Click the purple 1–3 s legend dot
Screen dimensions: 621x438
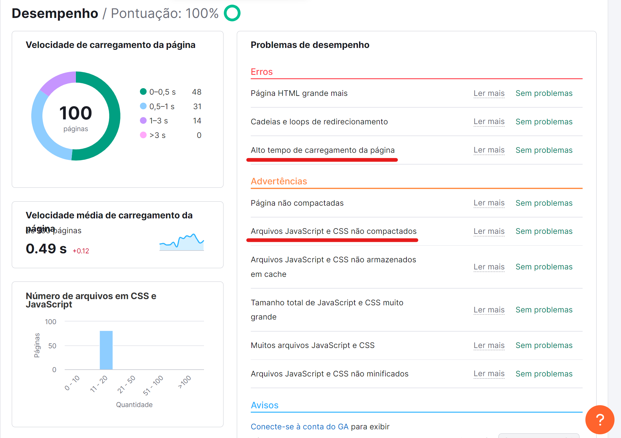pos(143,121)
